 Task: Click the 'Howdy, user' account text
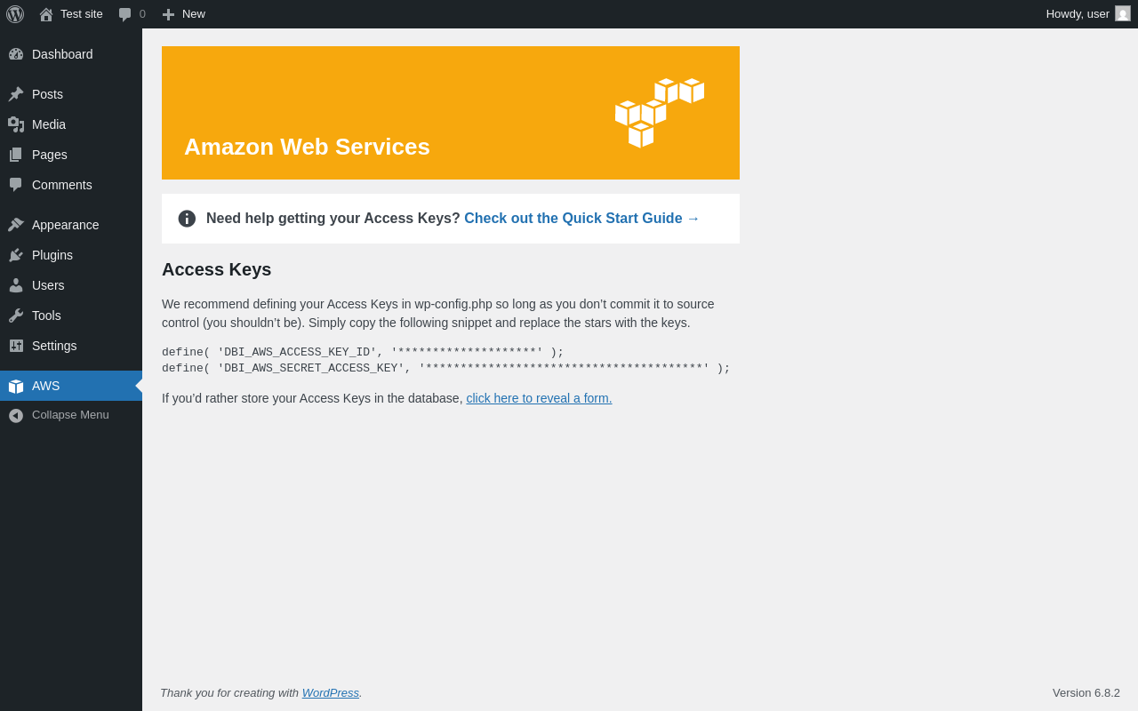1078,14
